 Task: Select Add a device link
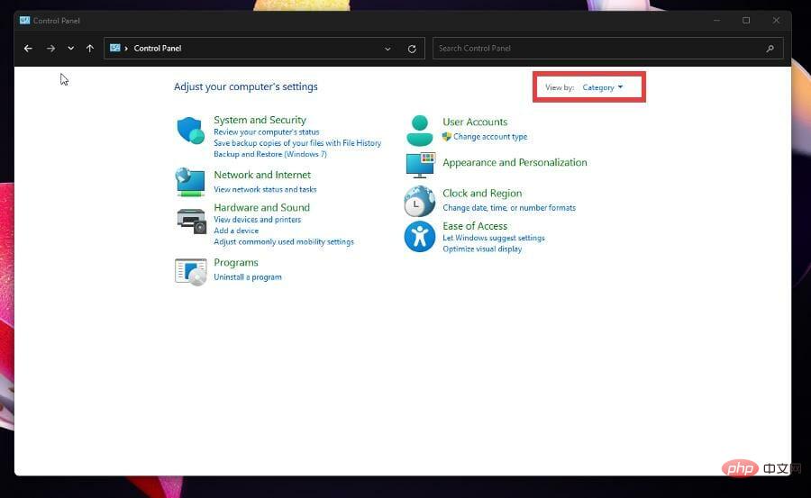coord(236,231)
